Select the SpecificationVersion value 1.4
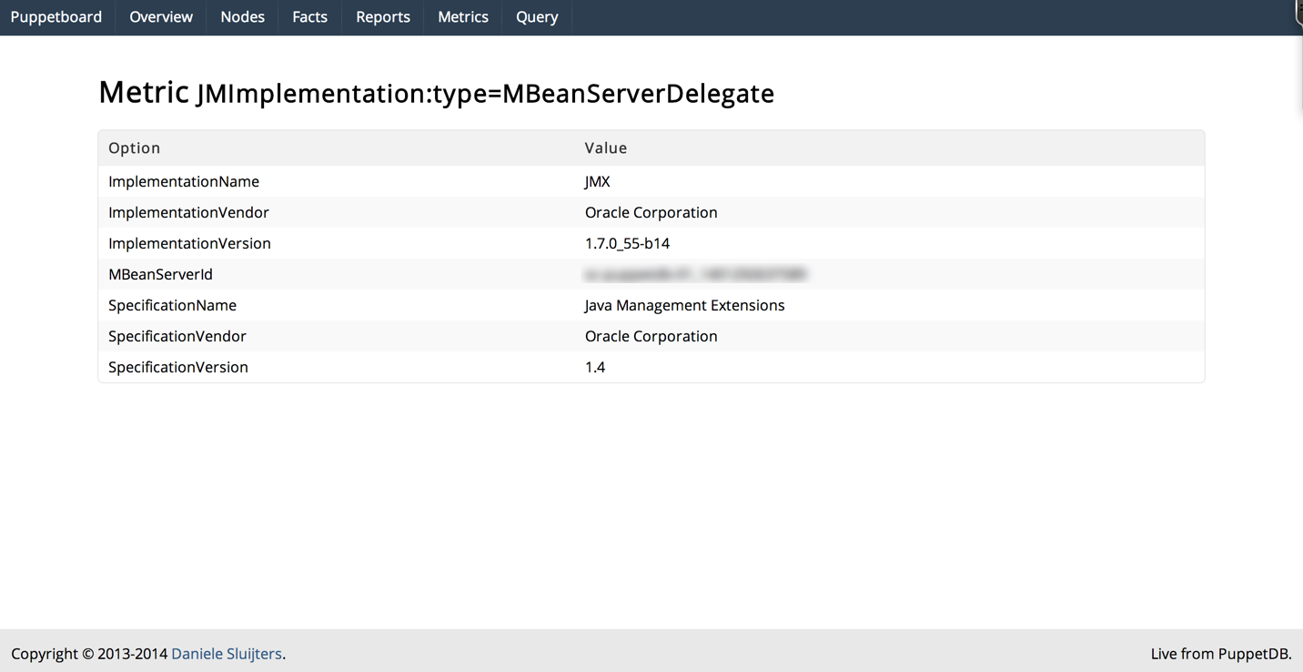The width and height of the screenshot is (1303, 672). (x=595, y=367)
